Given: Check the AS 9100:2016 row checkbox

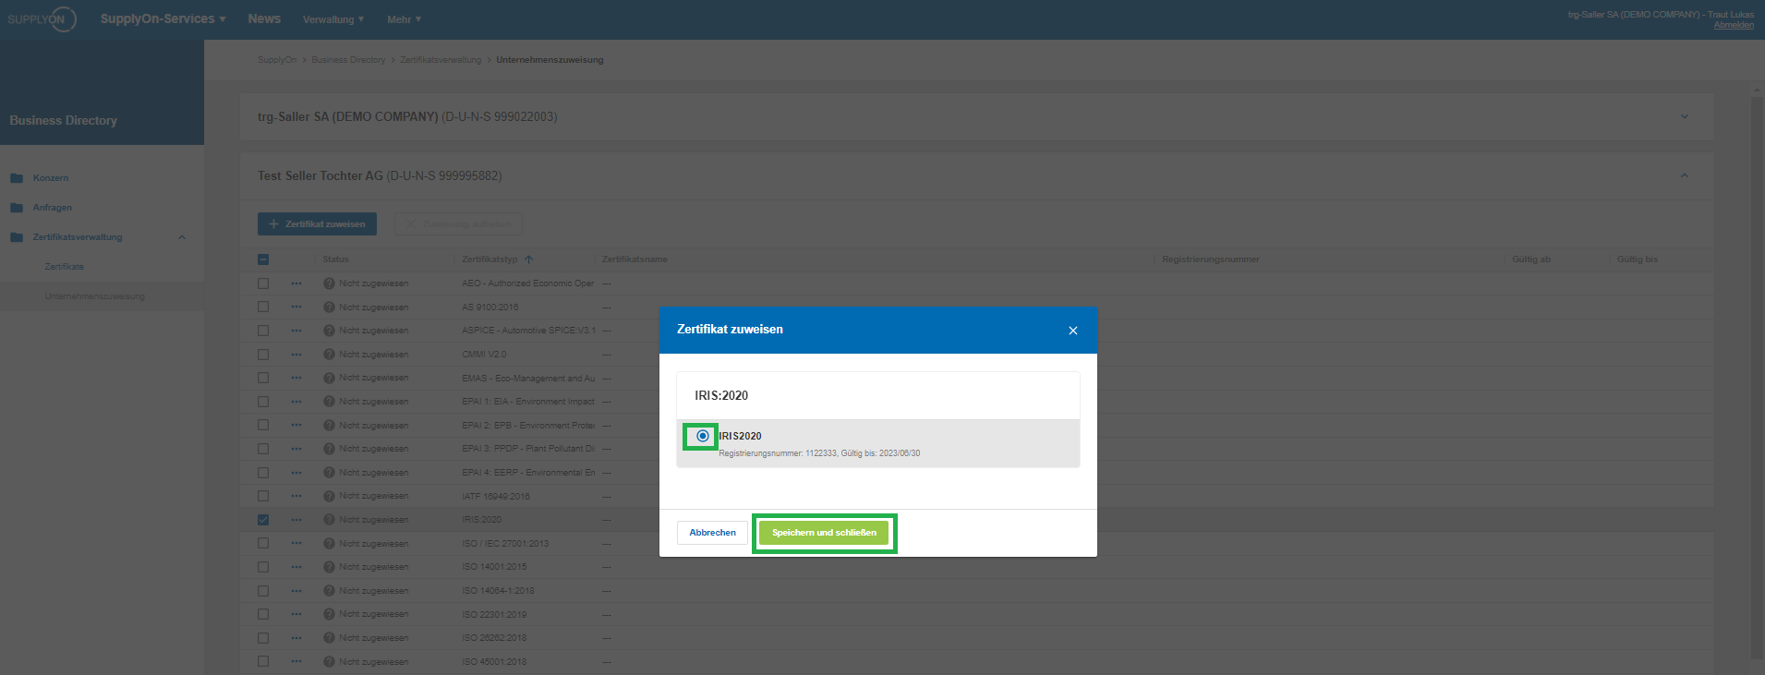Looking at the screenshot, I should click(x=263, y=307).
